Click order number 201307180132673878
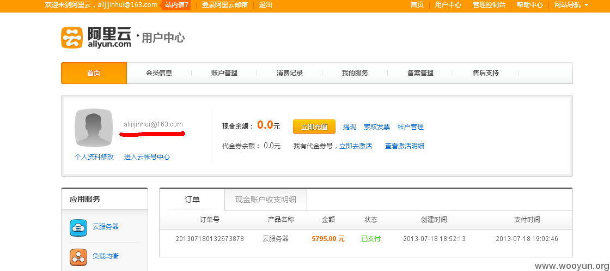 pos(210,239)
